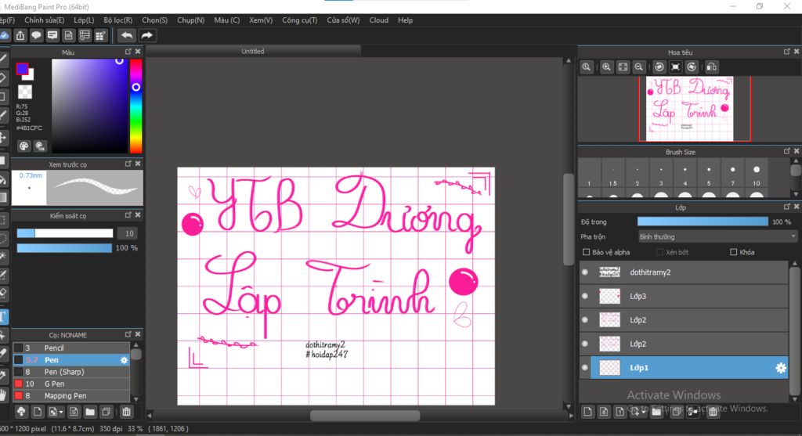Viewport: 802px width, 436px height.
Task: Delete layer using the layer panel trash icon
Action: pyautogui.click(x=713, y=412)
